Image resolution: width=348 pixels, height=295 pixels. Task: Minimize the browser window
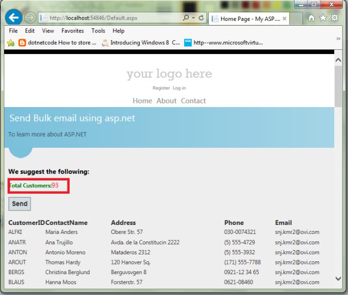[301, 4]
